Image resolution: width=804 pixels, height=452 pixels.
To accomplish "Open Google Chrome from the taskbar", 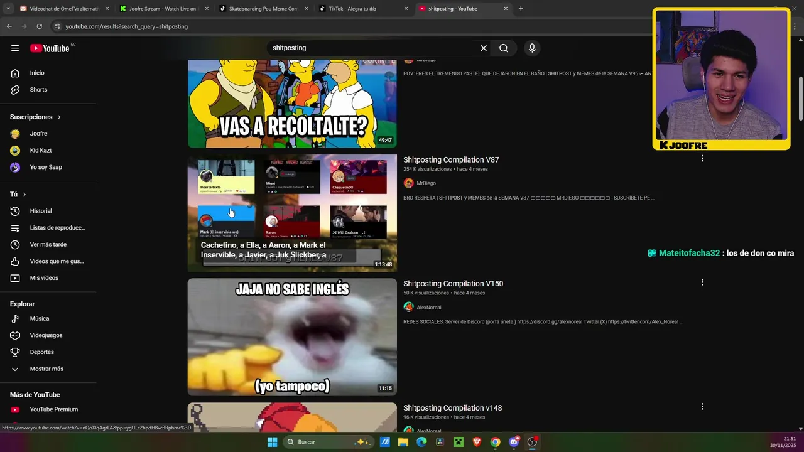I will tap(495, 442).
